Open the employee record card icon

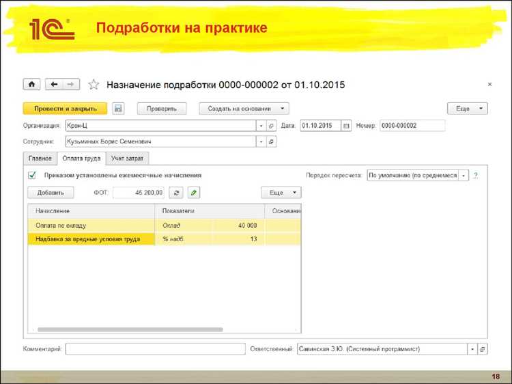(x=271, y=141)
